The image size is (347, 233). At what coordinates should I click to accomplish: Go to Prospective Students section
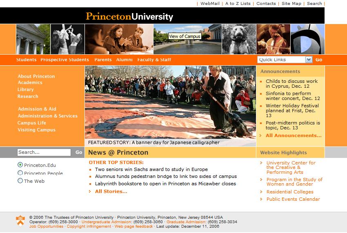click(x=65, y=60)
